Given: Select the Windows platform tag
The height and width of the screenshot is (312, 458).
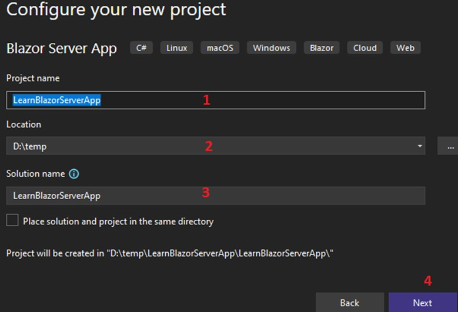Looking at the screenshot, I should (271, 48).
